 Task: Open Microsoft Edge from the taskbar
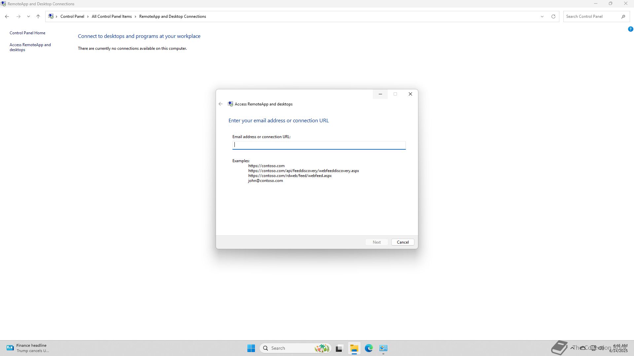(369, 348)
